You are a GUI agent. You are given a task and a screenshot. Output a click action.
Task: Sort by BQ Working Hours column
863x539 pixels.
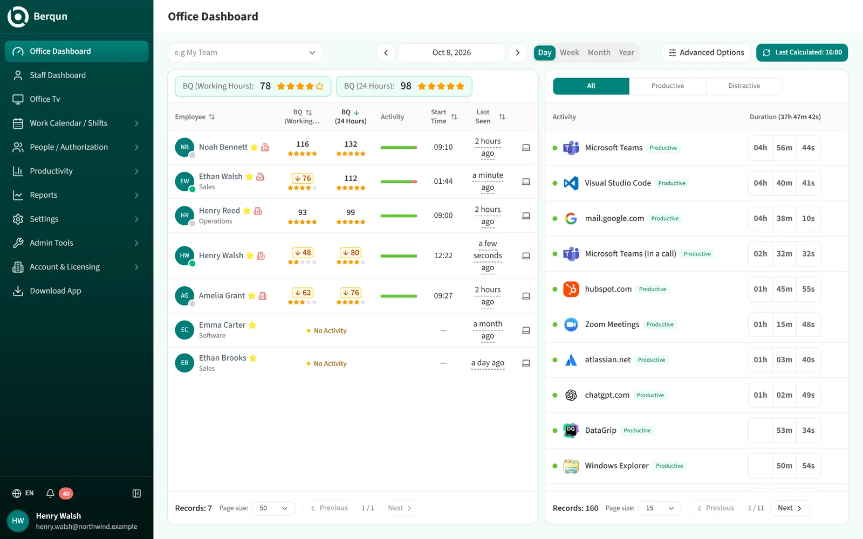click(309, 112)
